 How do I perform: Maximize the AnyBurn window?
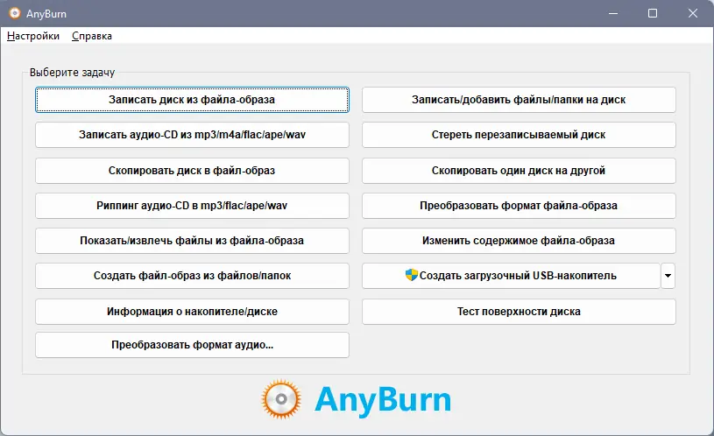[x=653, y=13]
